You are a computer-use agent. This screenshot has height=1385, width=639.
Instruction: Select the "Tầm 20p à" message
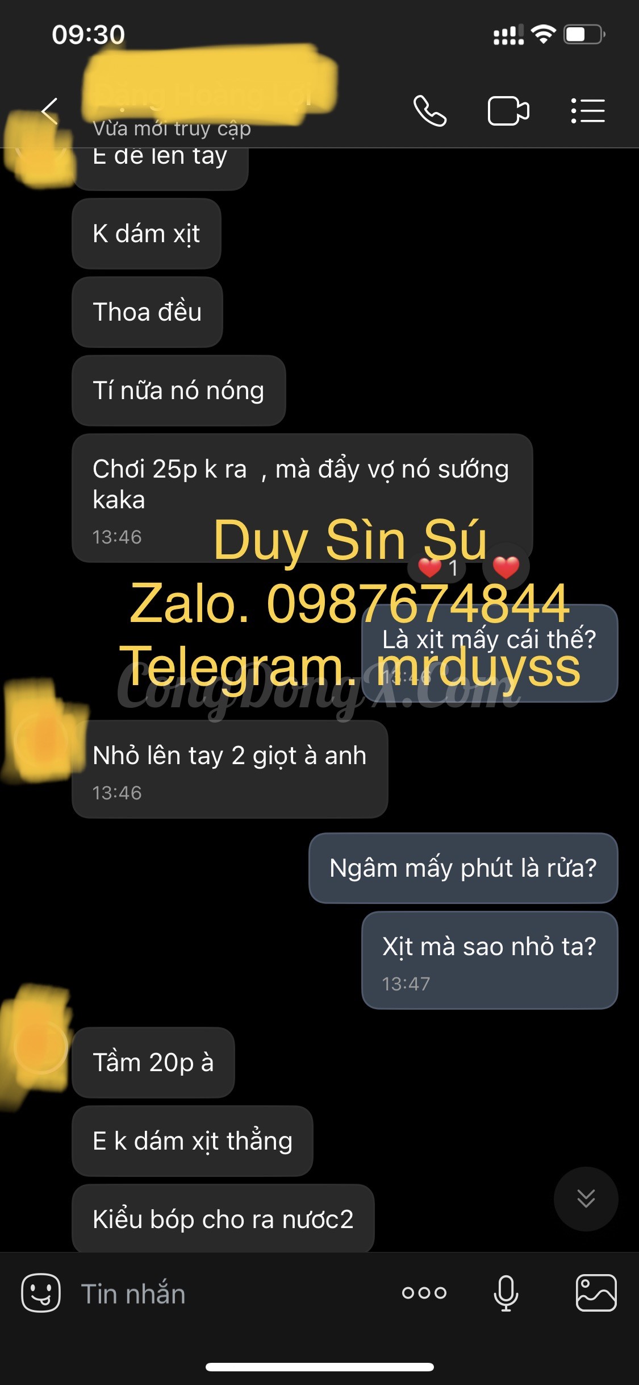[153, 1063]
